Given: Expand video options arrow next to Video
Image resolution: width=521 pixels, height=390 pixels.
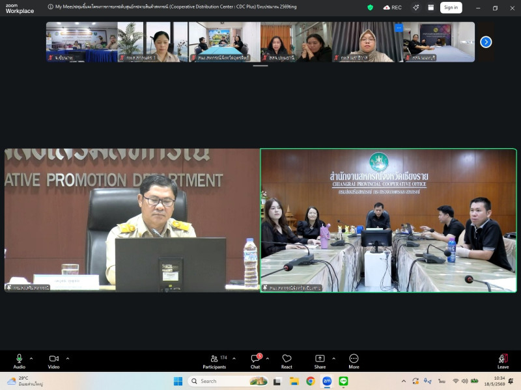Looking at the screenshot, I should click(x=68, y=359).
